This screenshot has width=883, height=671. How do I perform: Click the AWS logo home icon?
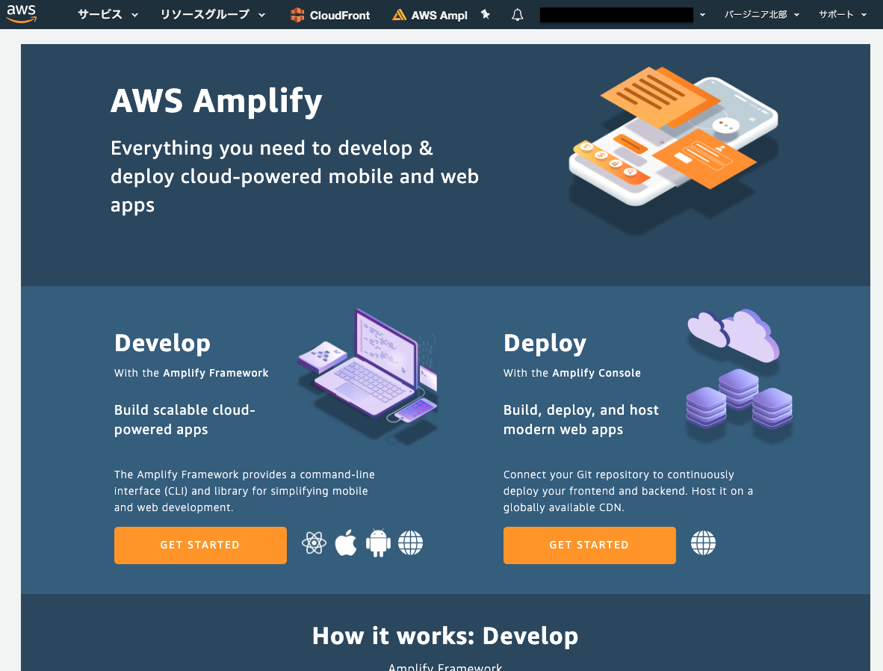22,13
